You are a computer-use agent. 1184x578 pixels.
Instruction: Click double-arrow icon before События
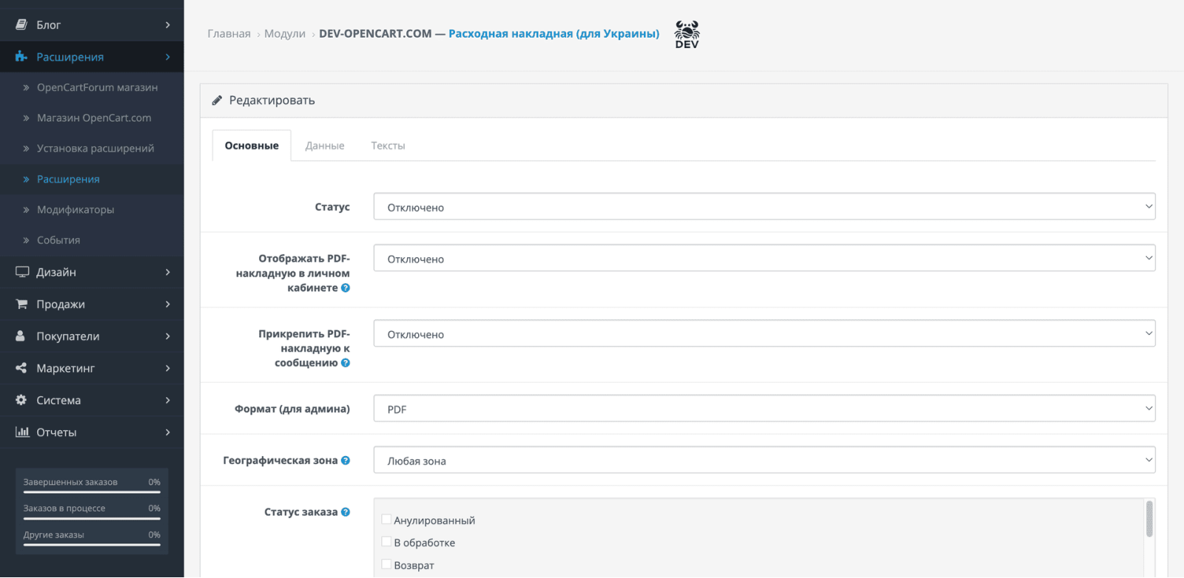26,240
